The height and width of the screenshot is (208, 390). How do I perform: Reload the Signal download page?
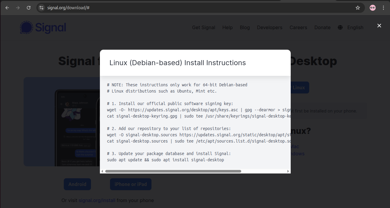coord(29,8)
